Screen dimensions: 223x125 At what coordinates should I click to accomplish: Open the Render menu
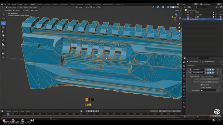click(x=14, y=4)
